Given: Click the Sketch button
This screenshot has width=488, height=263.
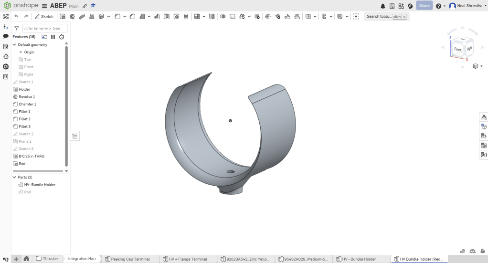Looking at the screenshot, I should click(x=44, y=16).
